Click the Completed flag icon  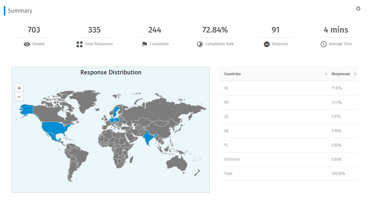tap(145, 44)
